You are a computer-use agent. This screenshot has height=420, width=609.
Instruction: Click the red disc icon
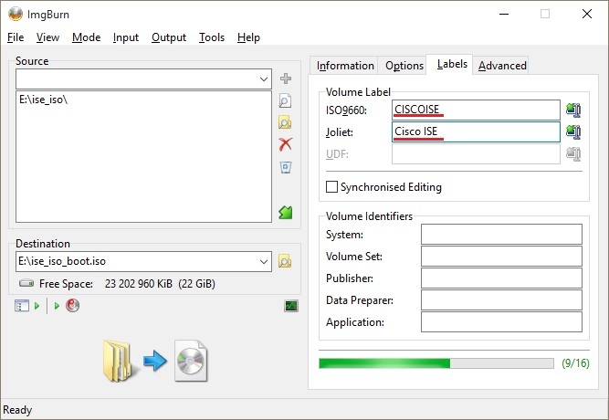coord(73,306)
